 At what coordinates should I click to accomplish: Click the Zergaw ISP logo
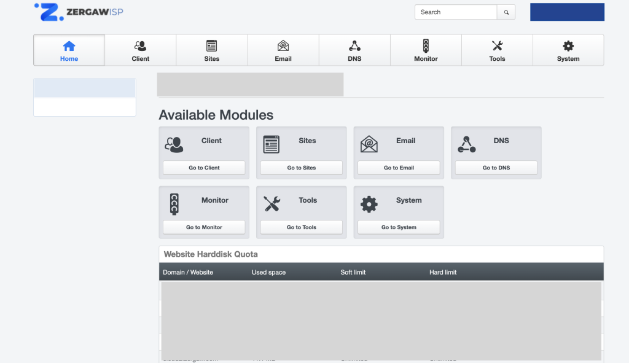(79, 12)
